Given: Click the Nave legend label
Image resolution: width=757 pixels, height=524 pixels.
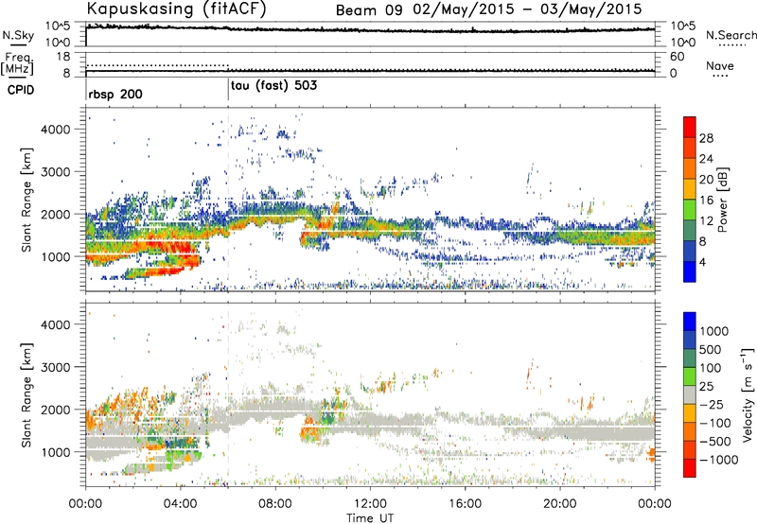Looking at the screenshot, I should 720,66.
